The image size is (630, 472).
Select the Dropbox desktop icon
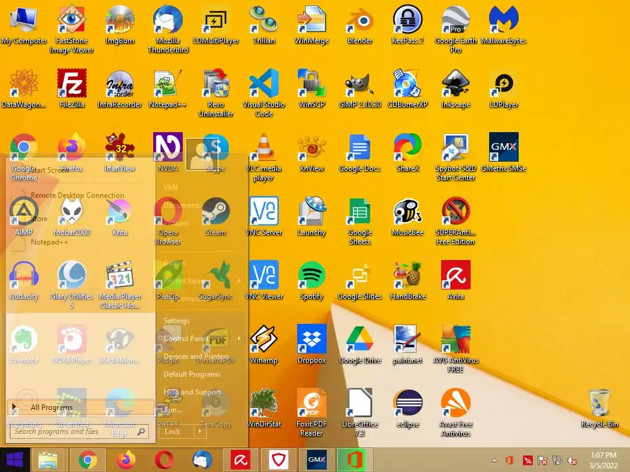[x=311, y=344]
